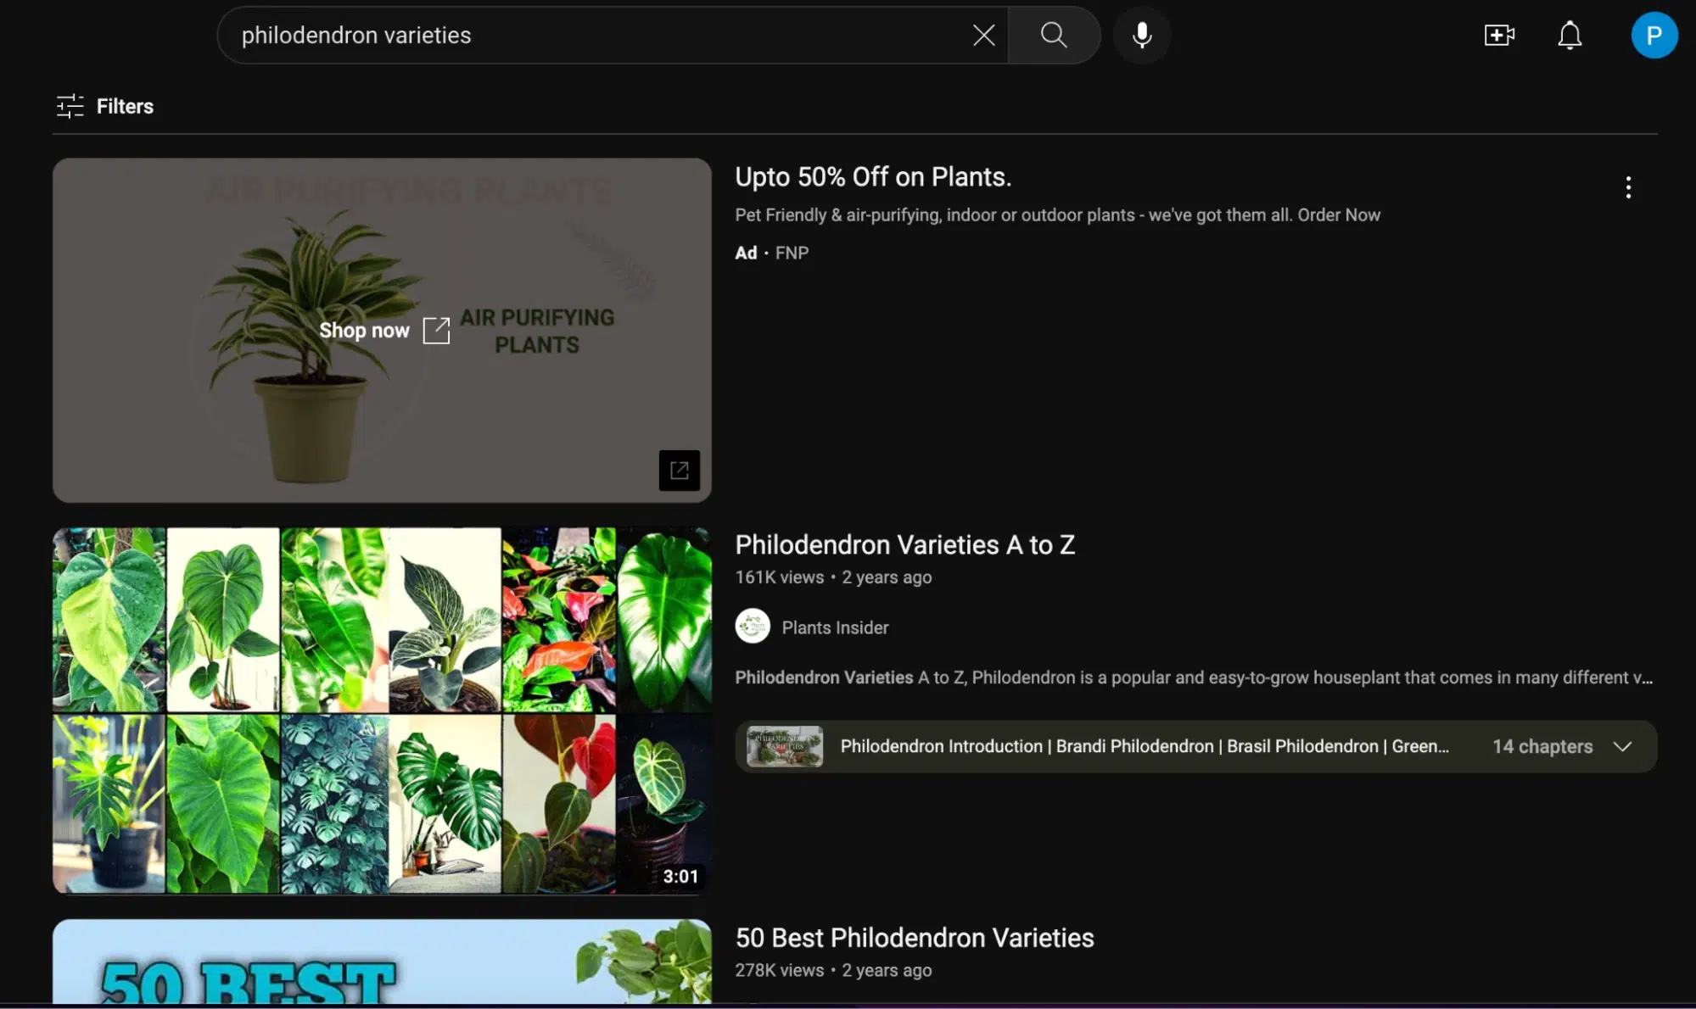Open the Upto 50% Off on Plants ad title
Viewport: 1696px width, 1009px height.
click(873, 176)
